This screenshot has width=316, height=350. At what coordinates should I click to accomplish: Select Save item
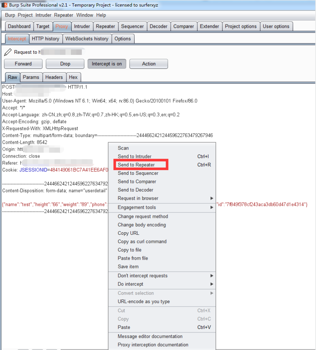coord(162,267)
